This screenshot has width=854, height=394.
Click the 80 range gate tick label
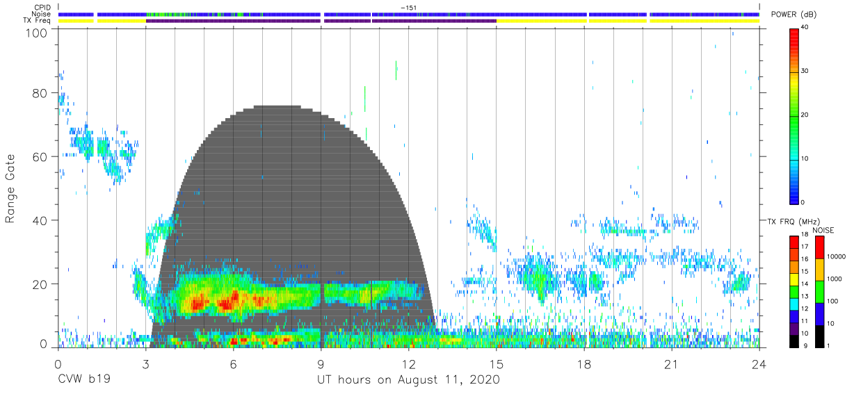click(40, 93)
